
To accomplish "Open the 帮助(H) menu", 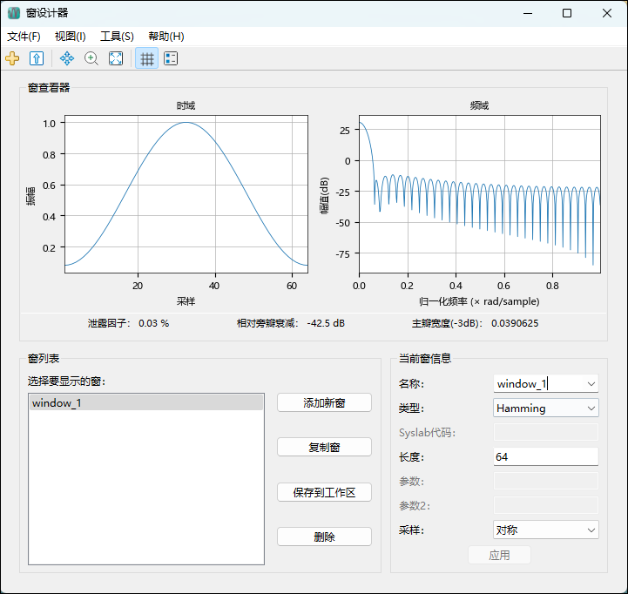I will [x=165, y=37].
